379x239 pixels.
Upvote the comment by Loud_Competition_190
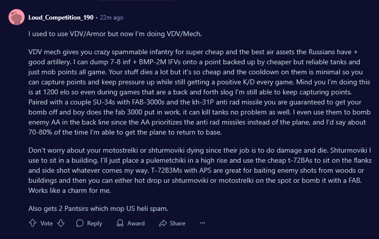click(33, 223)
